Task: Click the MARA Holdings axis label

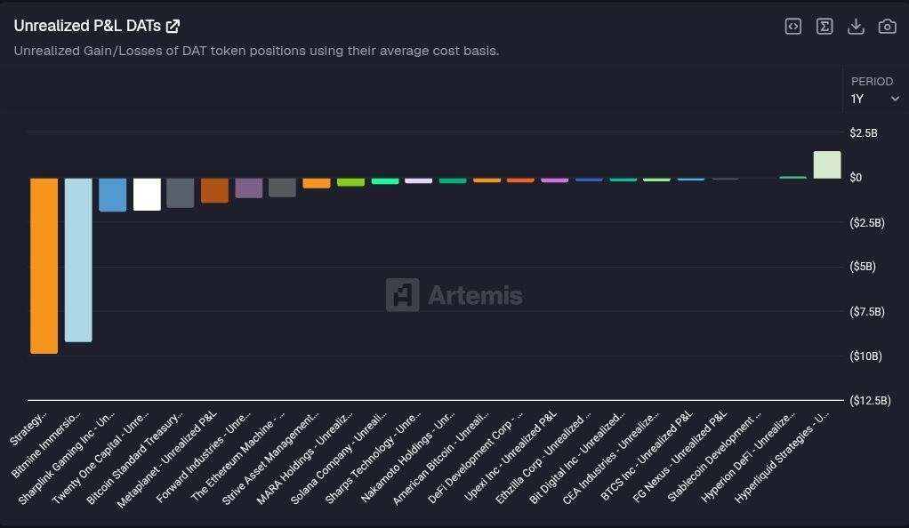Action: [305, 457]
